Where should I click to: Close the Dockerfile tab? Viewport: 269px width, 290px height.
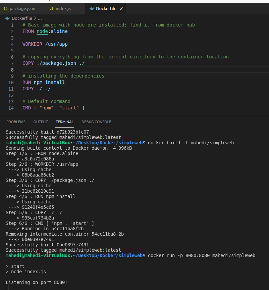(121, 9)
